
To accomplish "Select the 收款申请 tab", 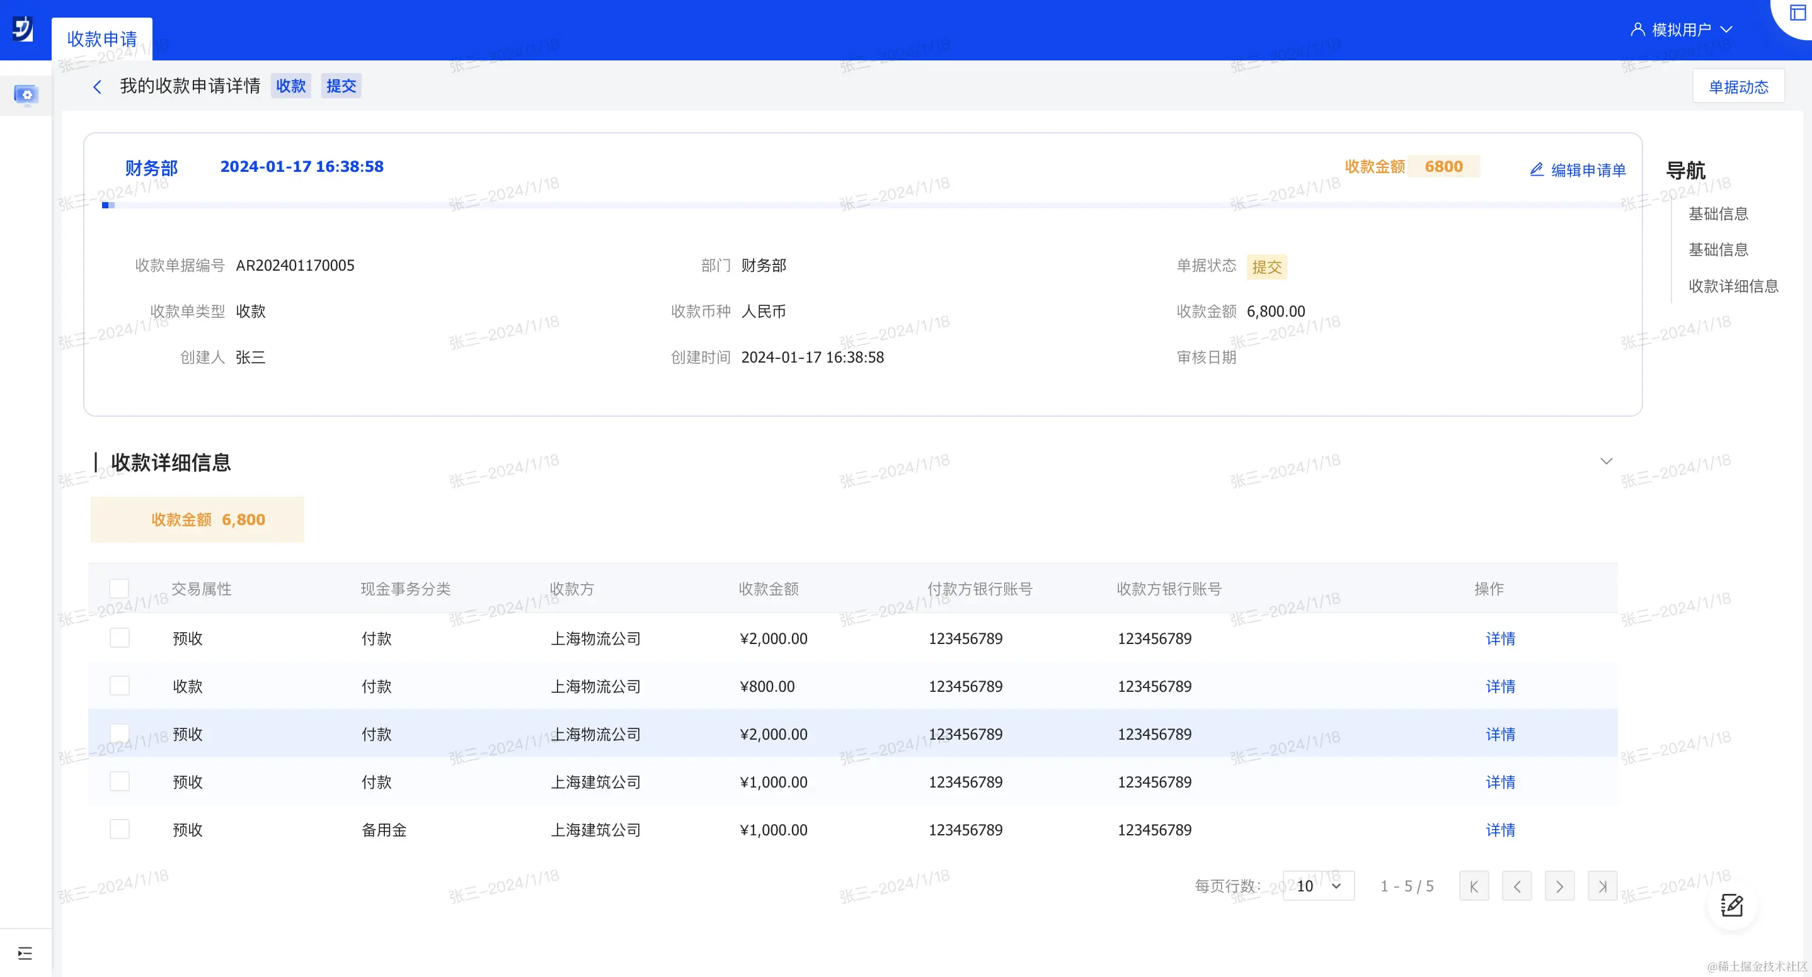I will tap(102, 38).
